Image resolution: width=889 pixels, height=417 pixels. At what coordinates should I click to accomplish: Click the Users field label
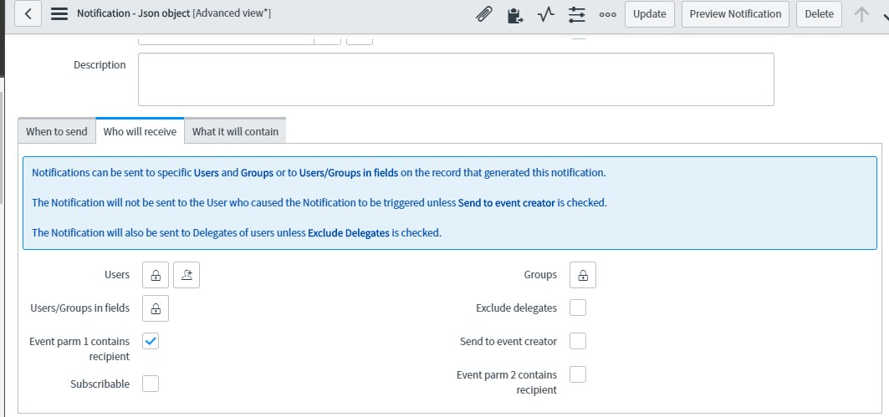click(117, 275)
